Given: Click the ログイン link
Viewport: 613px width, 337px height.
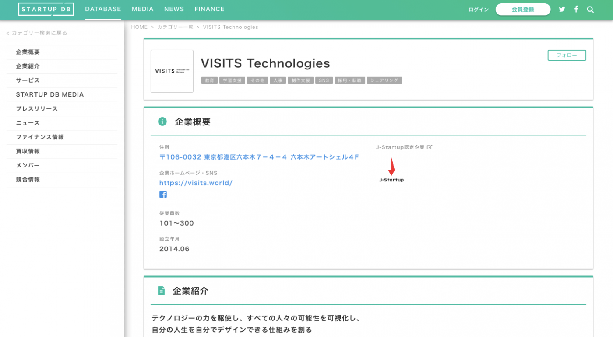Looking at the screenshot, I should click(478, 10).
